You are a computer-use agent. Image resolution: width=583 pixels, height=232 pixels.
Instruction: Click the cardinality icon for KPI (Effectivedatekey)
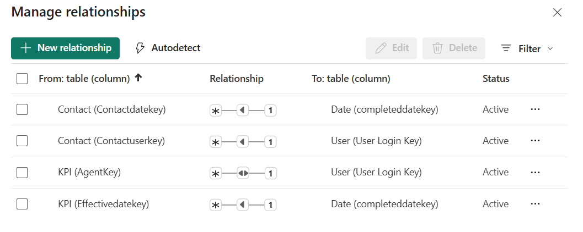(x=243, y=205)
